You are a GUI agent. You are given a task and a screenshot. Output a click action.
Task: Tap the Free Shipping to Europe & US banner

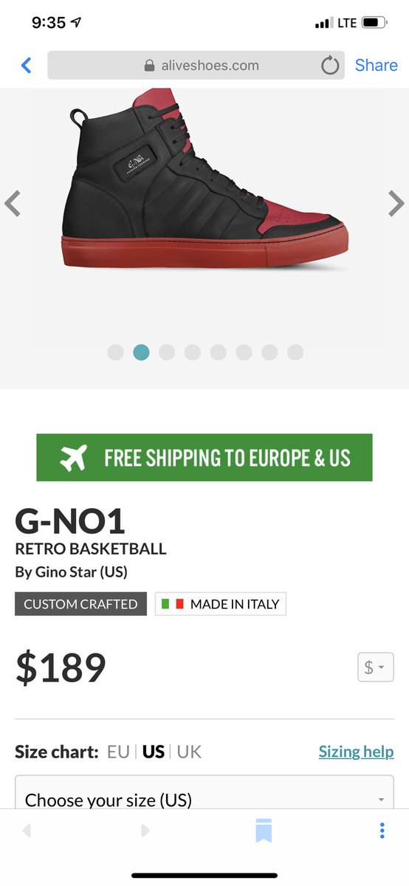click(x=205, y=458)
